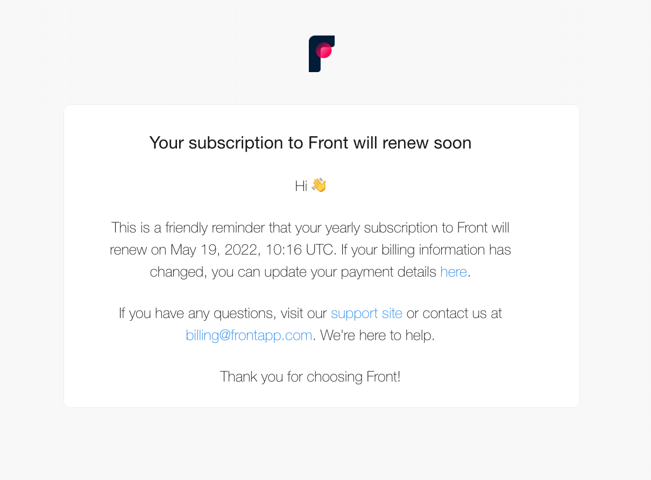Click the waving hand emoji
Screen dimensions: 651x480
pyautogui.click(x=319, y=186)
